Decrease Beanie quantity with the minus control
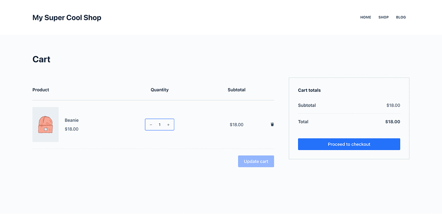The width and height of the screenshot is (442, 214). (151, 124)
